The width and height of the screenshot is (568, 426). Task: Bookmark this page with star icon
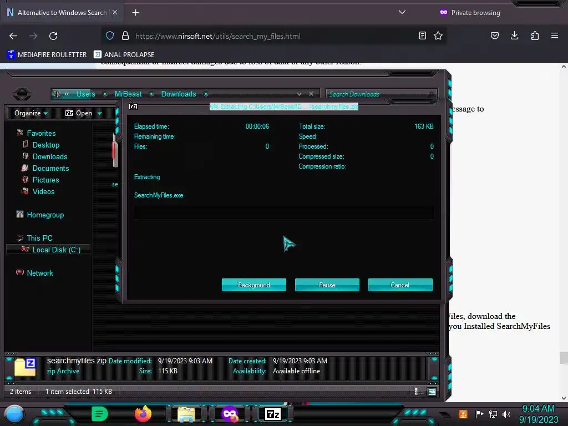tap(438, 35)
